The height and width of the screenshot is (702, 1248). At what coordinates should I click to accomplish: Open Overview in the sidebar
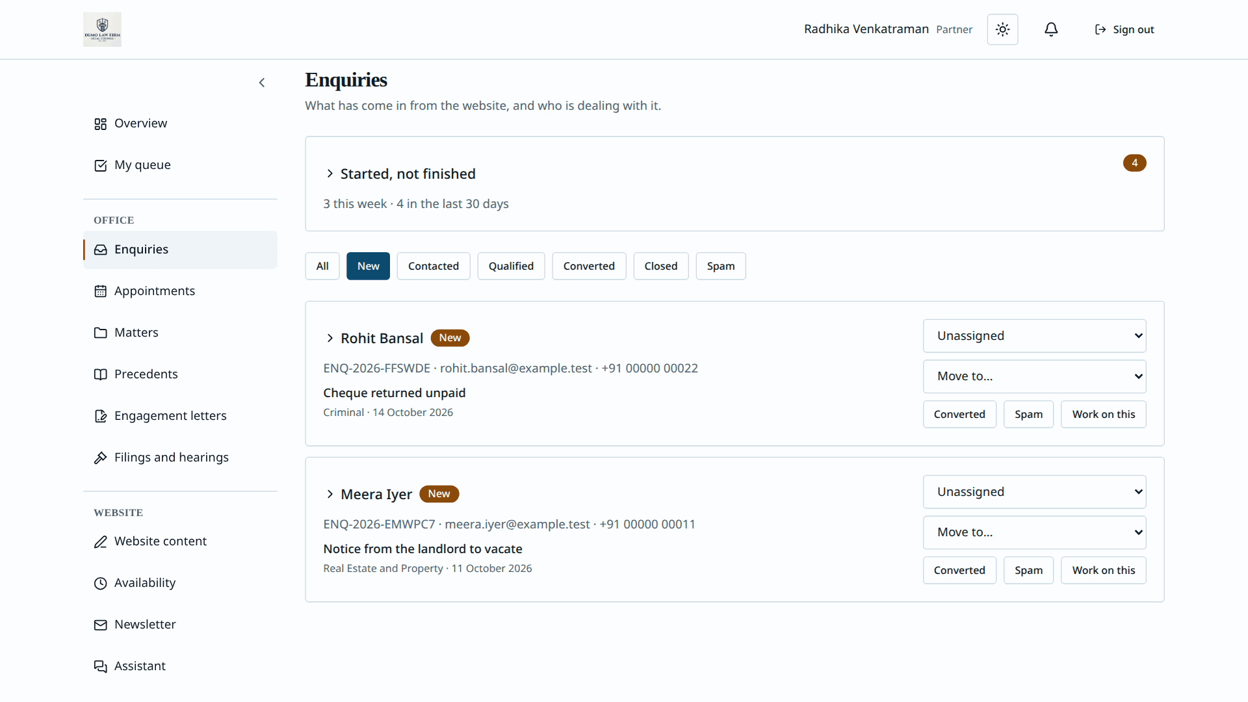(x=180, y=123)
